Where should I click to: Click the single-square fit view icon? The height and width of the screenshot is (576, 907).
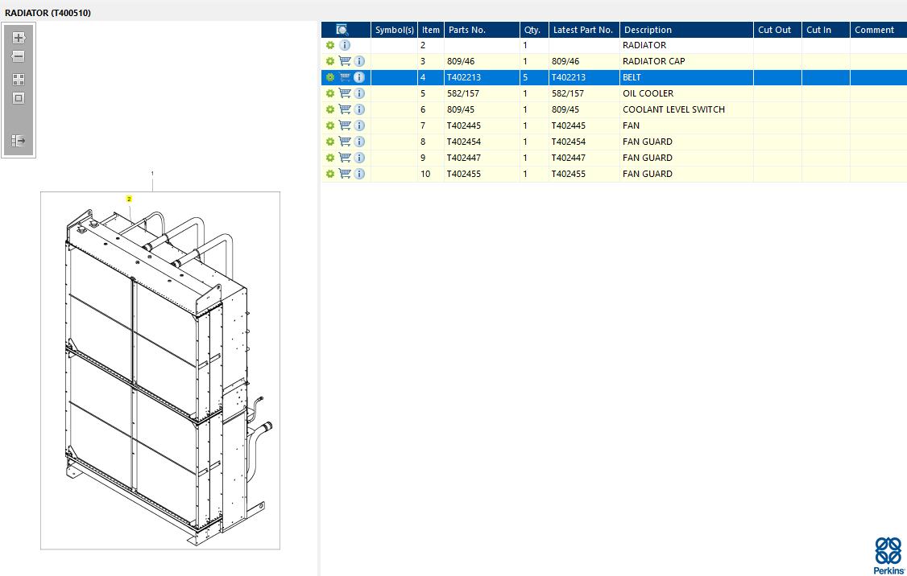coord(19,98)
